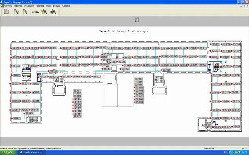
Task: Select sensor label 32.010
Action: [216, 110]
